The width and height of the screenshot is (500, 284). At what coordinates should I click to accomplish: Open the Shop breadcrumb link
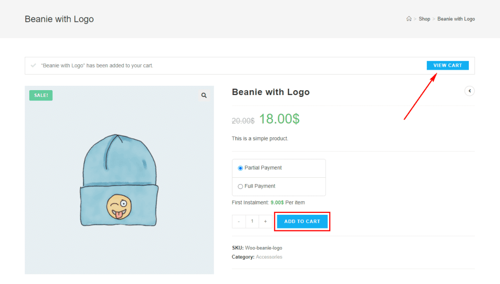[424, 19]
